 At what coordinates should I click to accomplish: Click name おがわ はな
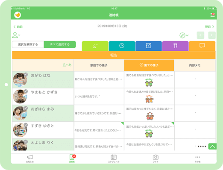tap(41, 75)
